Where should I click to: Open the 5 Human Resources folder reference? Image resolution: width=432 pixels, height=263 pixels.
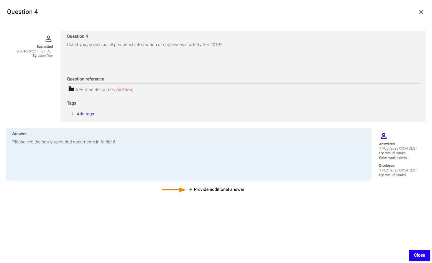tap(95, 90)
